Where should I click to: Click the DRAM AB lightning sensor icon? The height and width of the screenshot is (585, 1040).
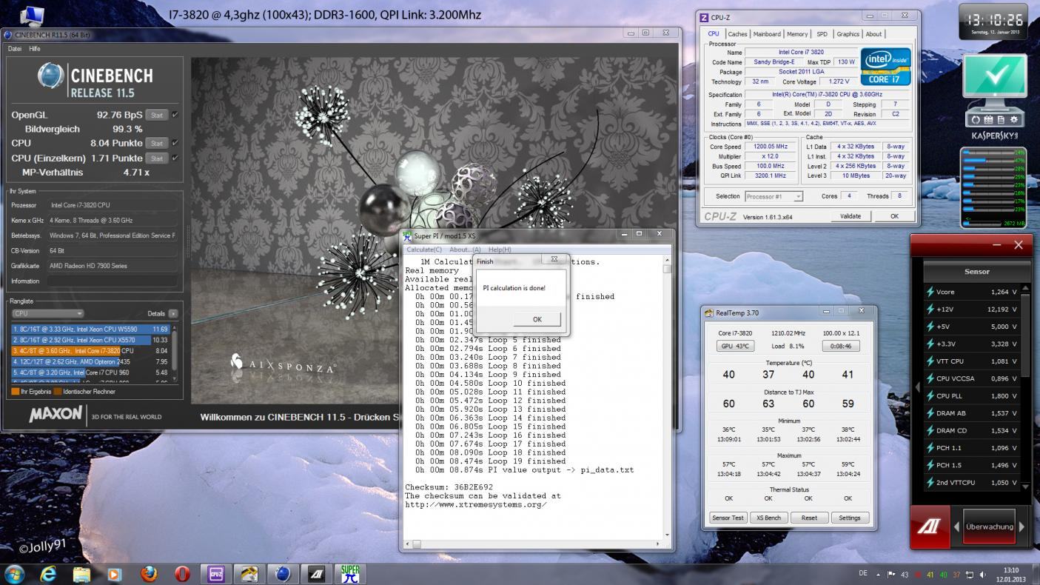930,413
